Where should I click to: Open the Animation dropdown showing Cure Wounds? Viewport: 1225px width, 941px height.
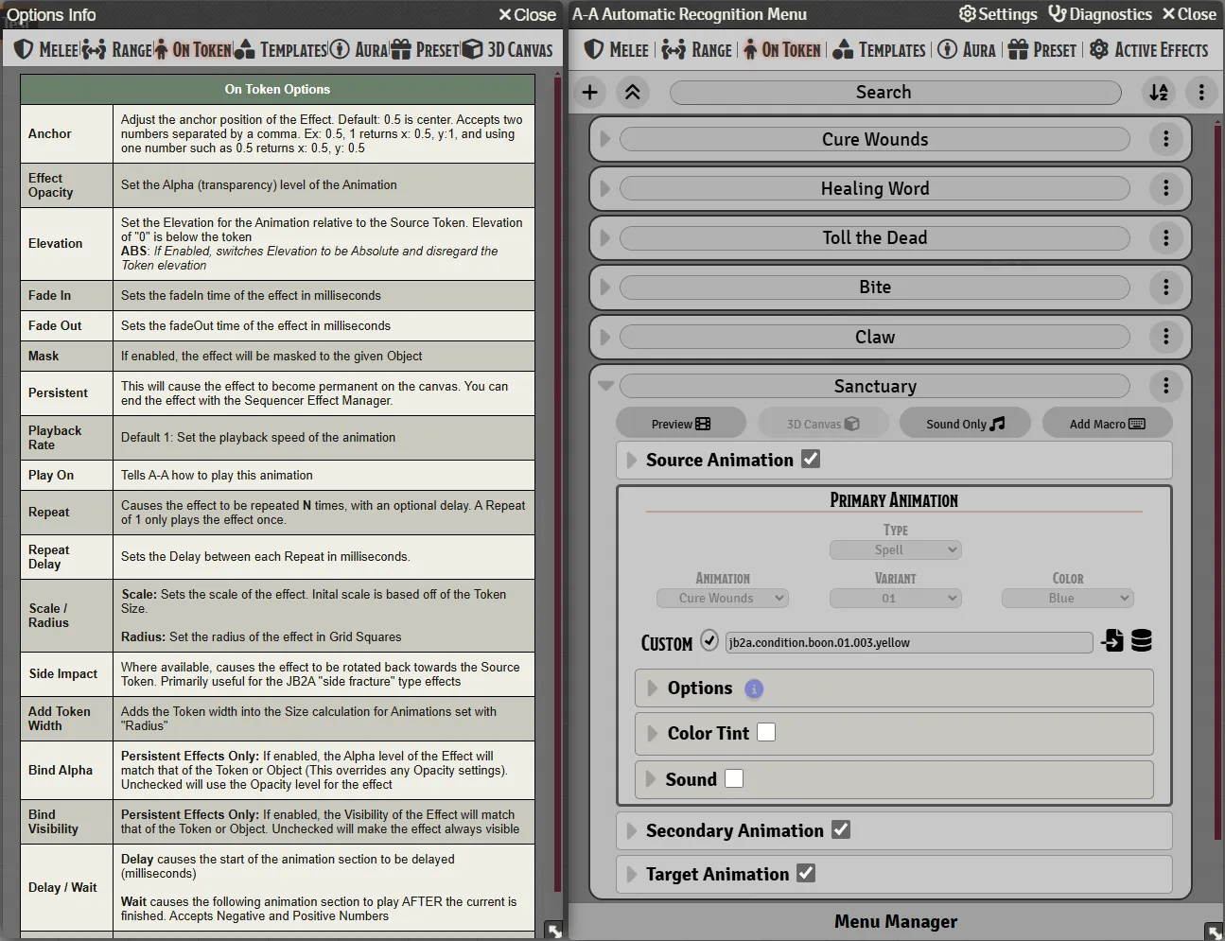(723, 598)
